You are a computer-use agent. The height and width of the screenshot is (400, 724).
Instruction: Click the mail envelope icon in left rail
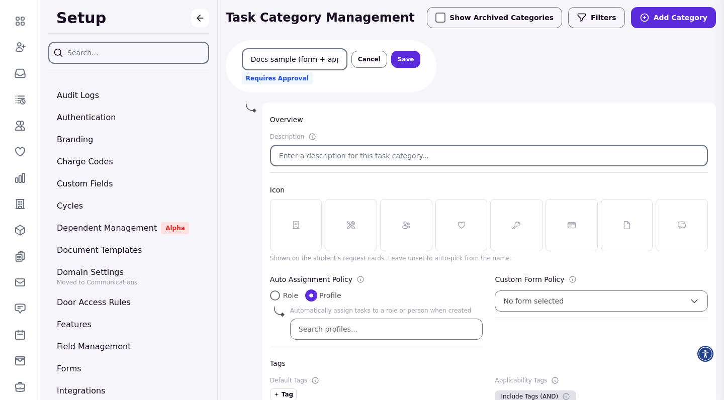coord(20,282)
